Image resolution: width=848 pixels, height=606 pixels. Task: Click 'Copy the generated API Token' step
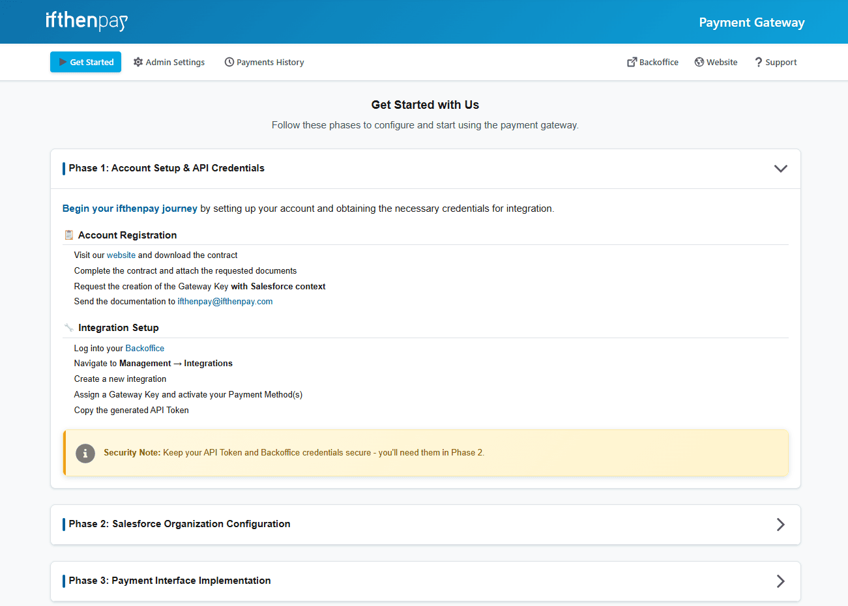click(x=131, y=411)
